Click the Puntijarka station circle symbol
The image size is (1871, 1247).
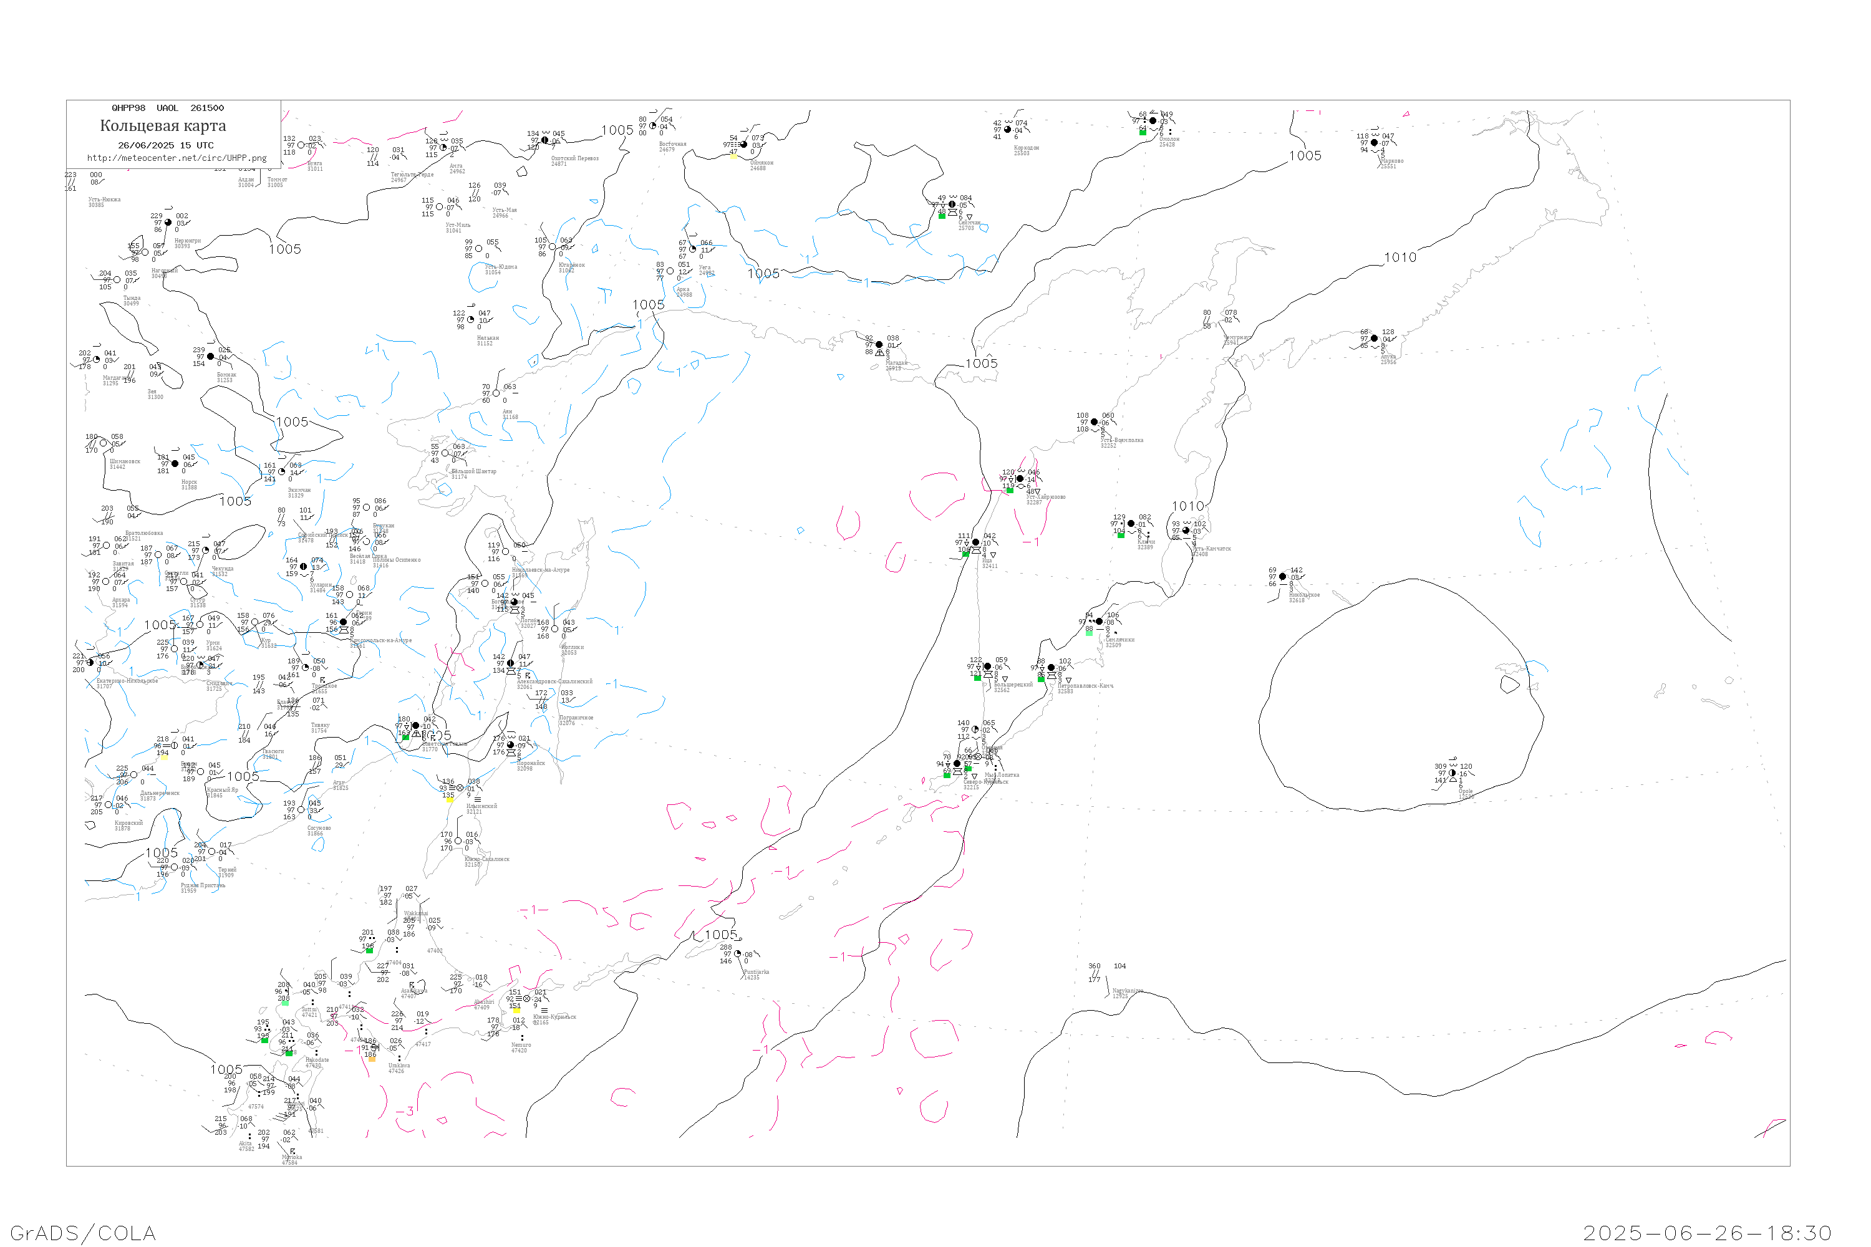point(737,953)
